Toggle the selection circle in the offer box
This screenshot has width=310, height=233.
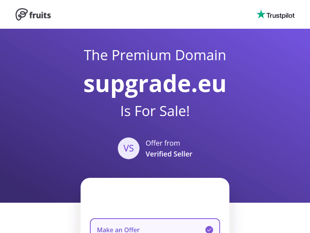[x=210, y=229]
